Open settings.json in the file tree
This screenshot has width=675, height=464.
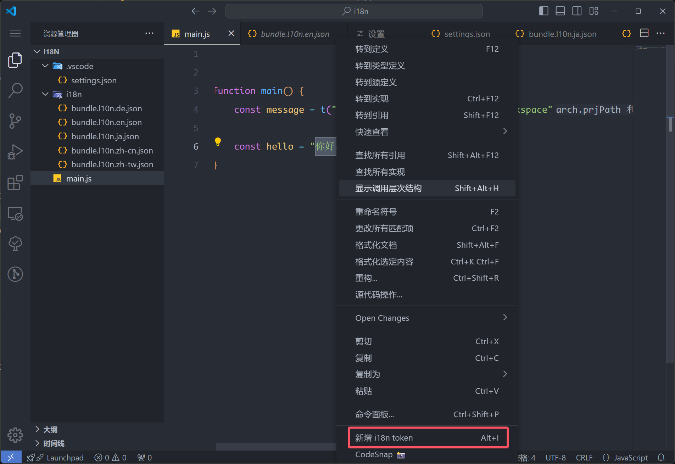94,80
